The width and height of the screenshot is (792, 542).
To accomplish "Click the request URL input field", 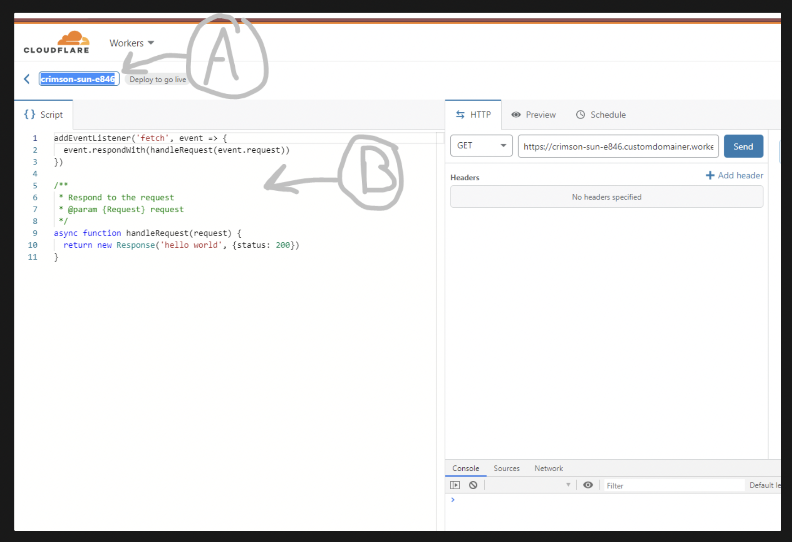I will pos(618,146).
